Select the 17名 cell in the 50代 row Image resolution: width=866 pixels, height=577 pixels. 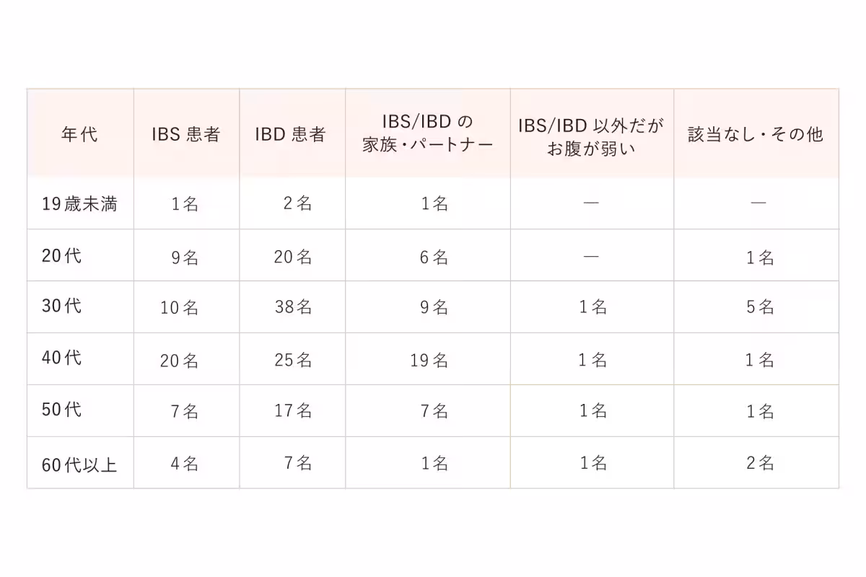pyautogui.click(x=293, y=411)
